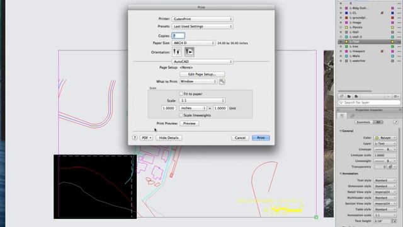This screenshot has width=403, height=227.
Task: Select the L-Stall layer row
Action: [x=369, y=32]
